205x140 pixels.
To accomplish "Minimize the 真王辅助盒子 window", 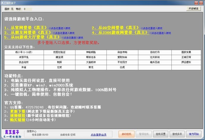I will [196, 3].
